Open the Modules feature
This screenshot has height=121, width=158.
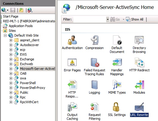tap(139, 87)
